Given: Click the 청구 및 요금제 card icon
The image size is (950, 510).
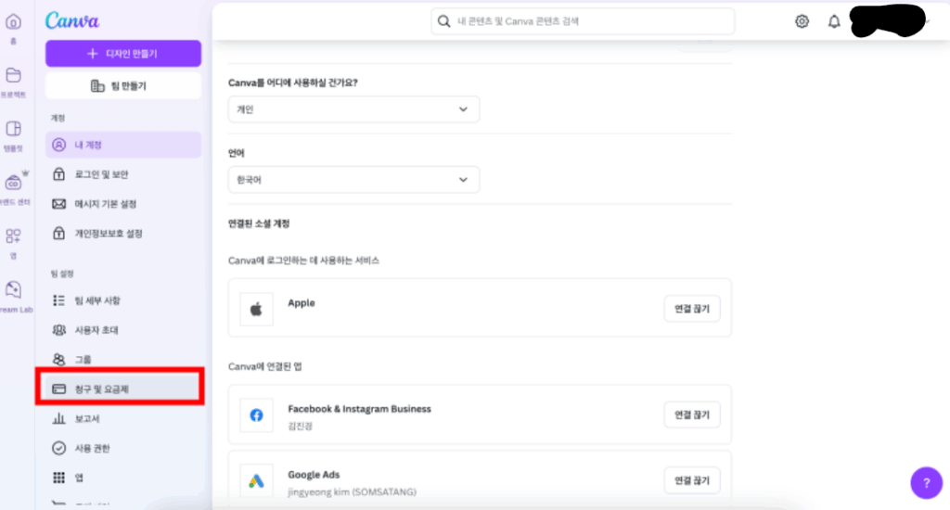Looking at the screenshot, I should coord(58,389).
